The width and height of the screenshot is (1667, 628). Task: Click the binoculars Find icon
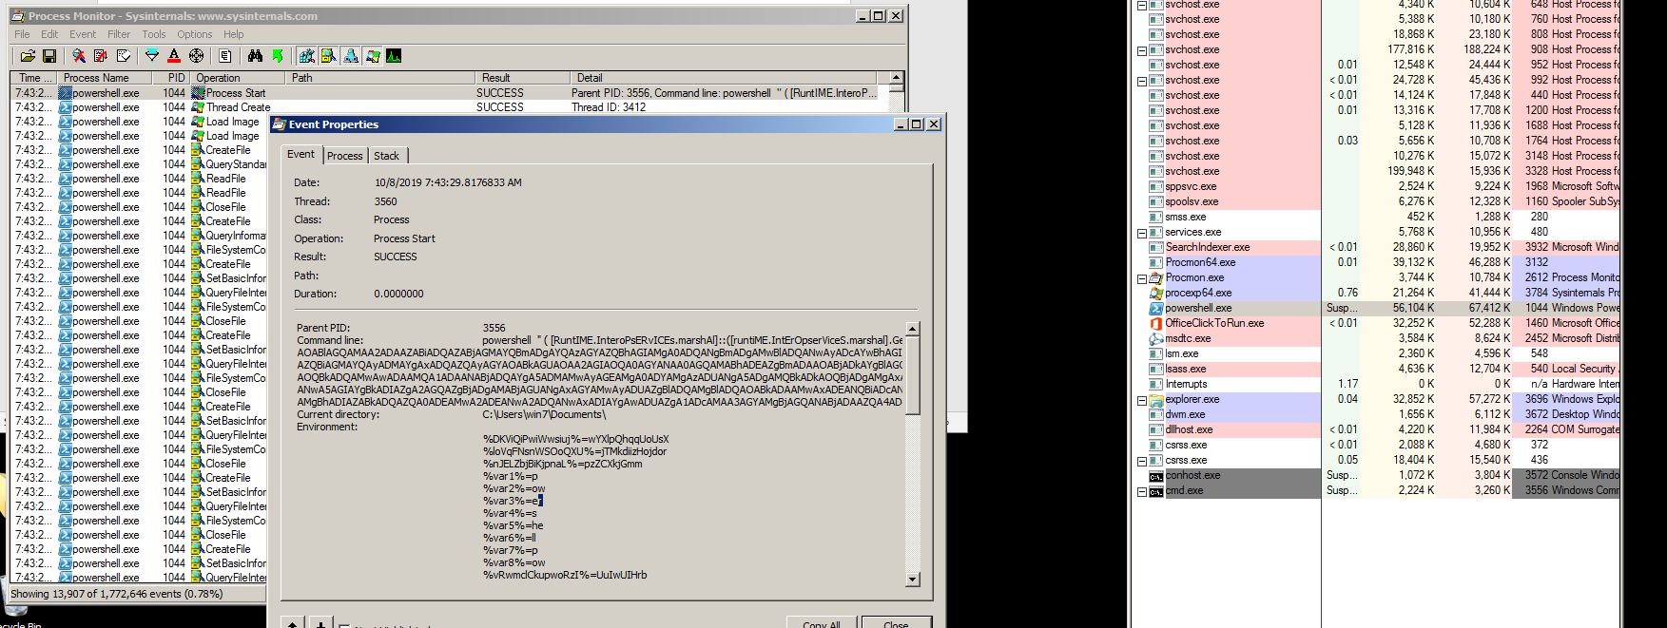tap(255, 56)
